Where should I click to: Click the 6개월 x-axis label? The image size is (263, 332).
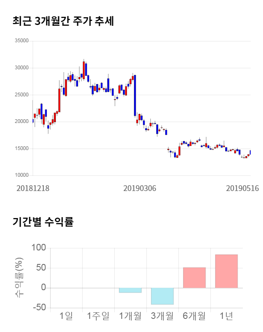194,316
